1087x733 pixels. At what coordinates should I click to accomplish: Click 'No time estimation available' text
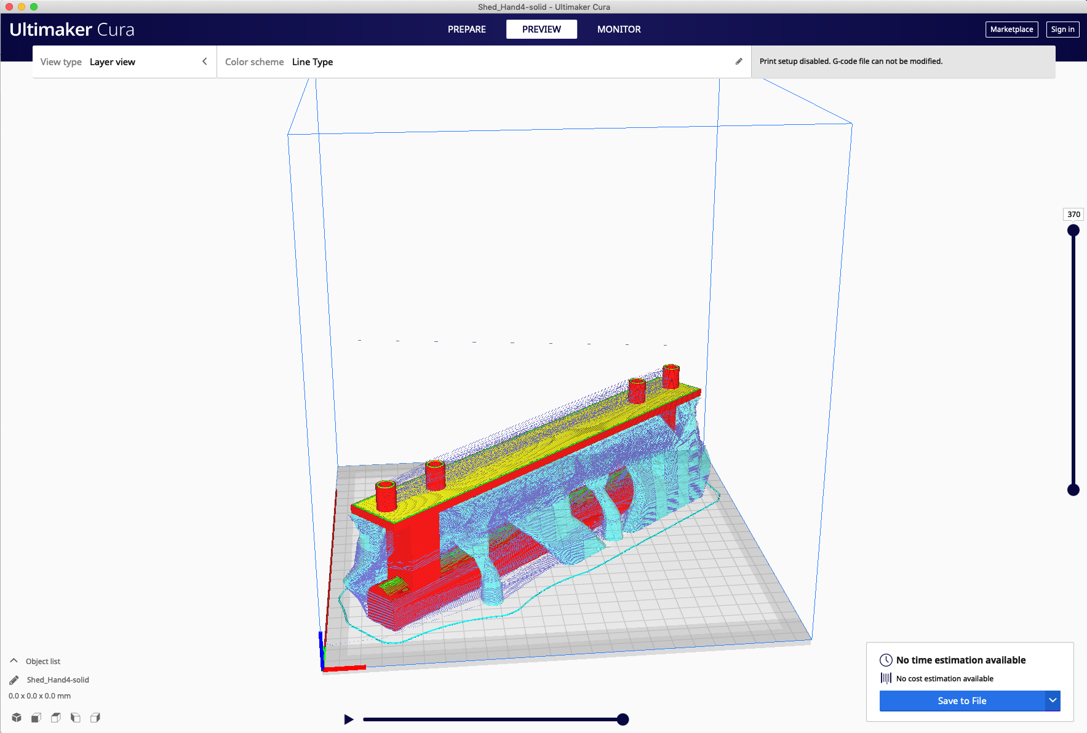[961, 660]
